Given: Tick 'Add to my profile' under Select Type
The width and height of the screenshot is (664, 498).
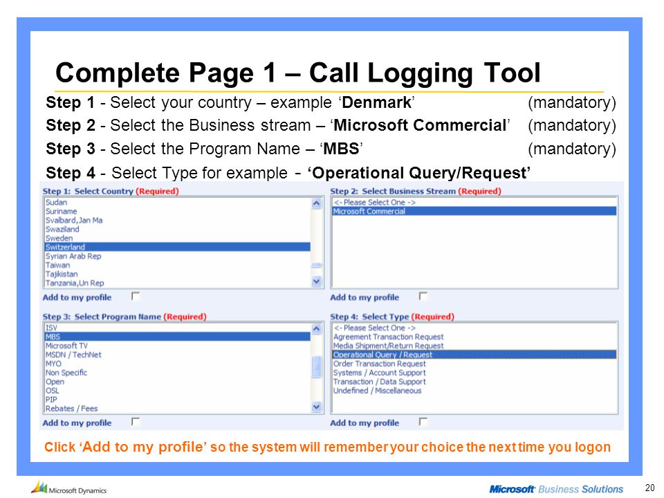Looking at the screenshot, I should point(423,421).
